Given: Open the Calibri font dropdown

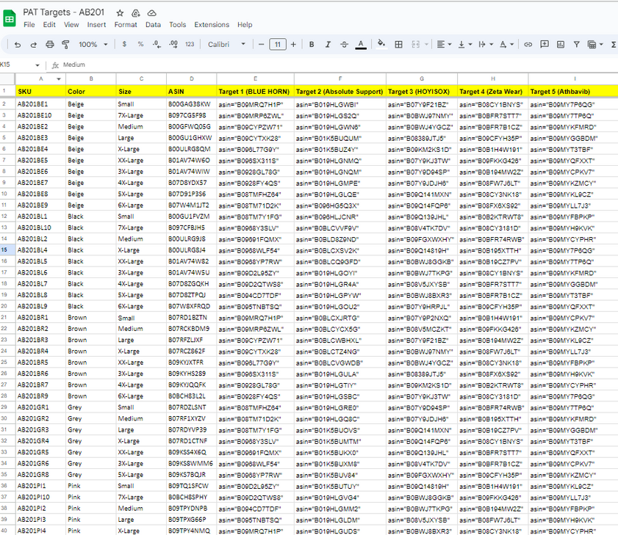Looking at the screenshot, I should [x=226, y=45].
